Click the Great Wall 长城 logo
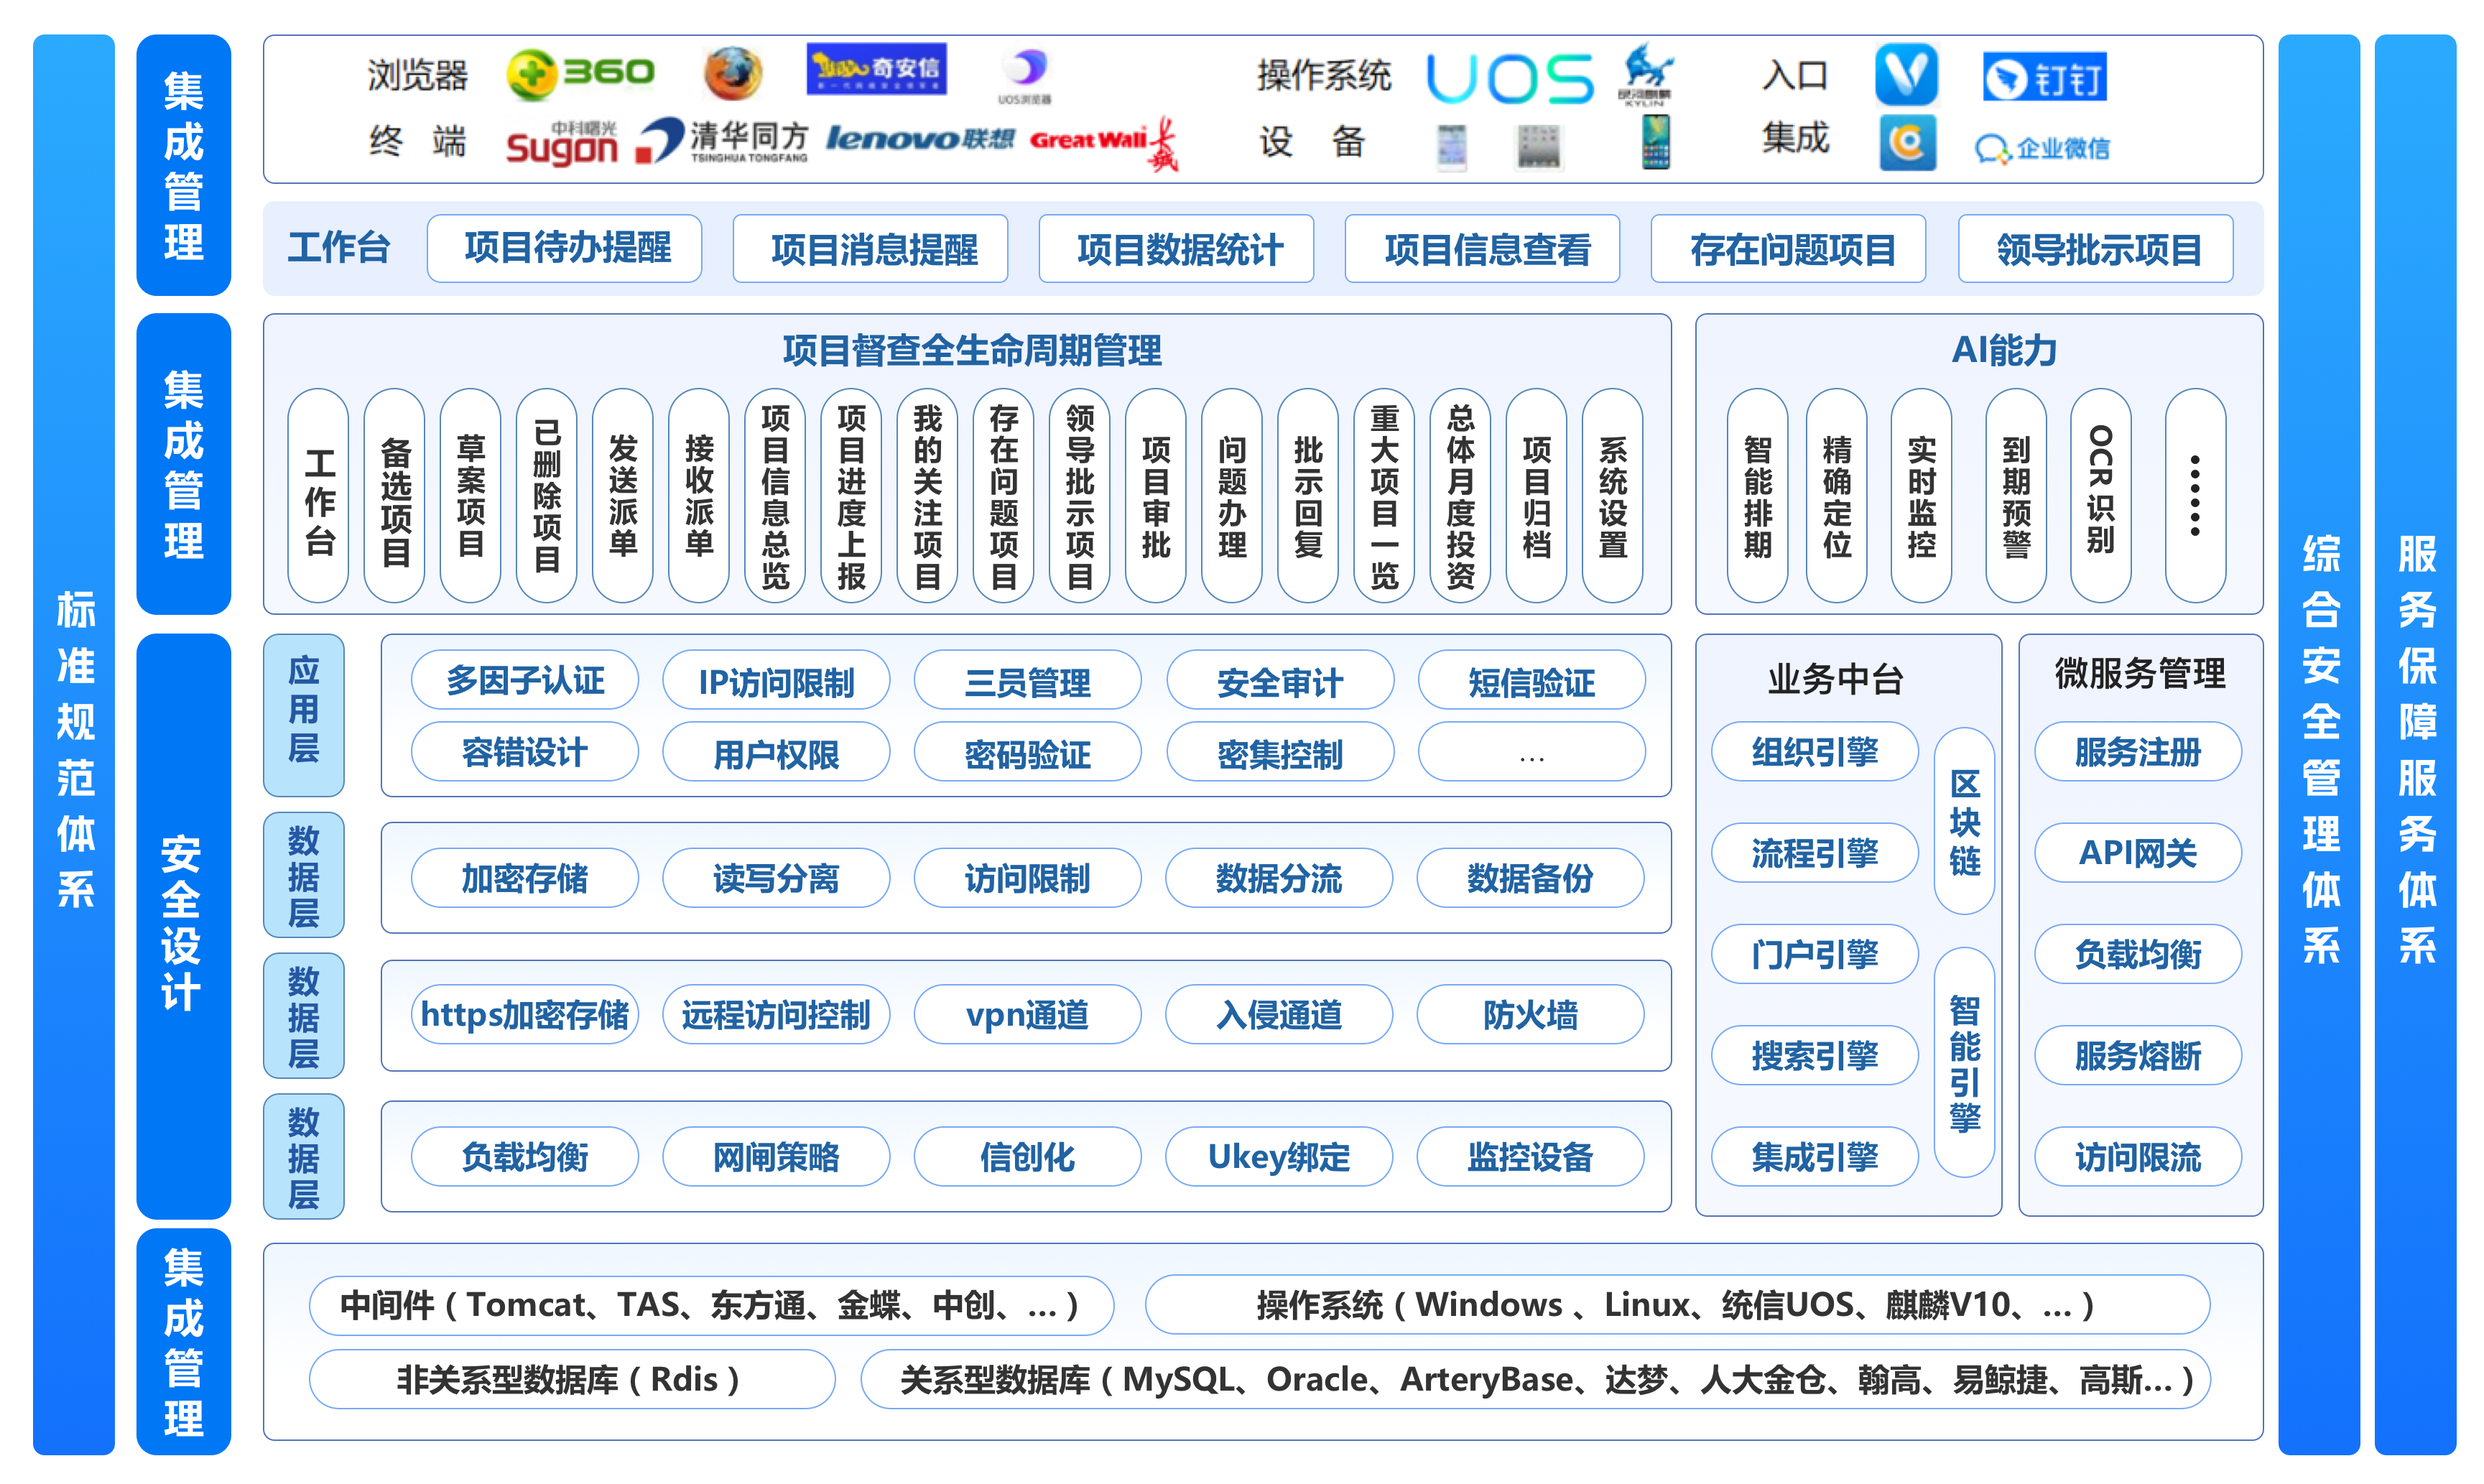The image size is (2484, 1484). pyautogui.click(x=1104, y=142)
